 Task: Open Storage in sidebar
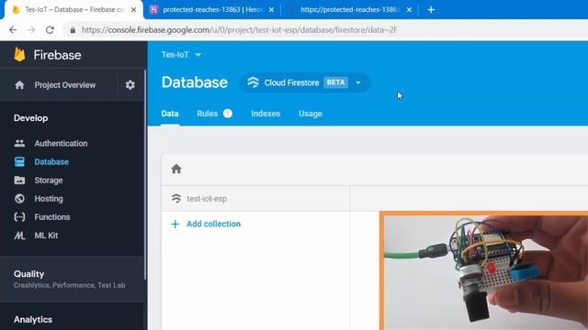(x=49, y=180)
